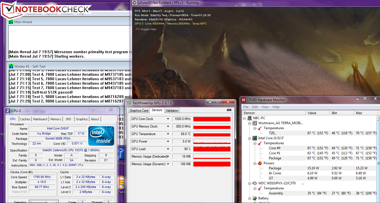
Task: Click the processor chip icon beside Intel Core i3/i5/i7
Action: click(x=255, y=138)
